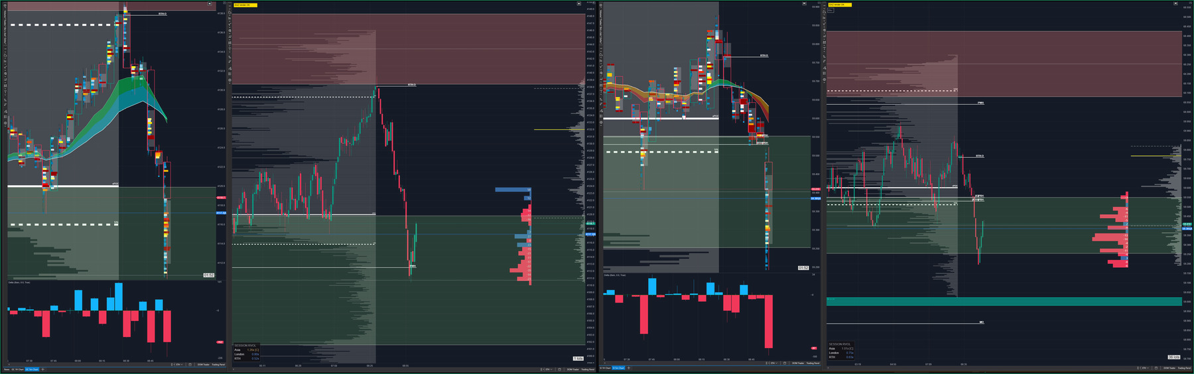Open the calendar icon in the fourth pane footer

point(1156,368)
